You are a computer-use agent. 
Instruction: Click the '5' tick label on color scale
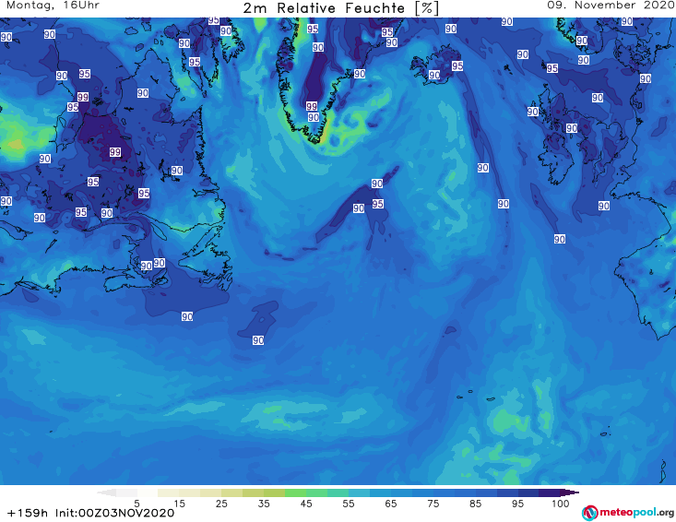[136, 504]
